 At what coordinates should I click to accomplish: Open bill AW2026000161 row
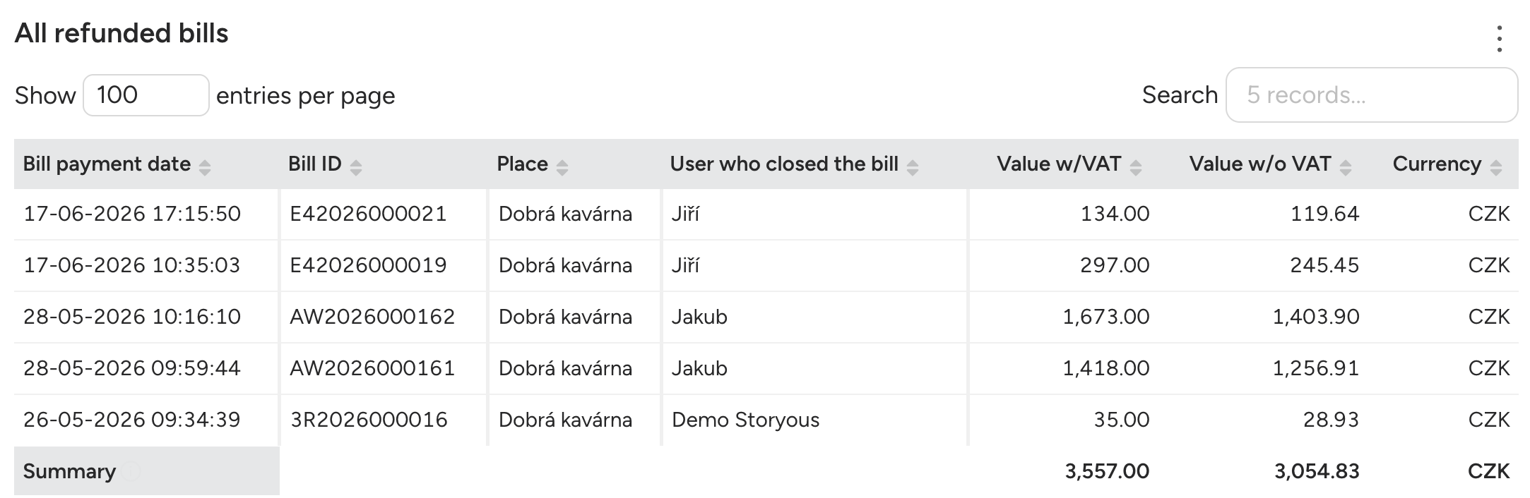click(766, 368)
